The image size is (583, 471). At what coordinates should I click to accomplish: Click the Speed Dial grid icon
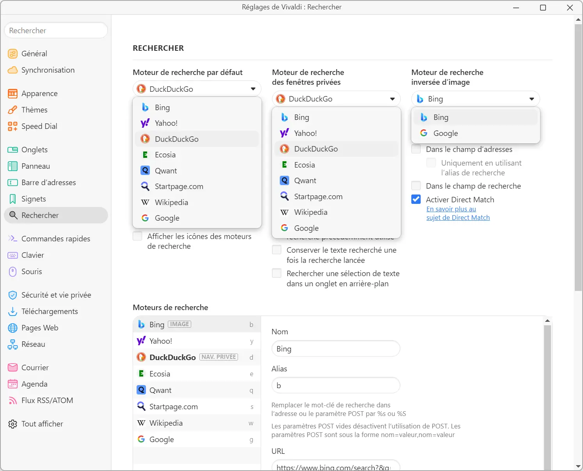tap(13, 126)
